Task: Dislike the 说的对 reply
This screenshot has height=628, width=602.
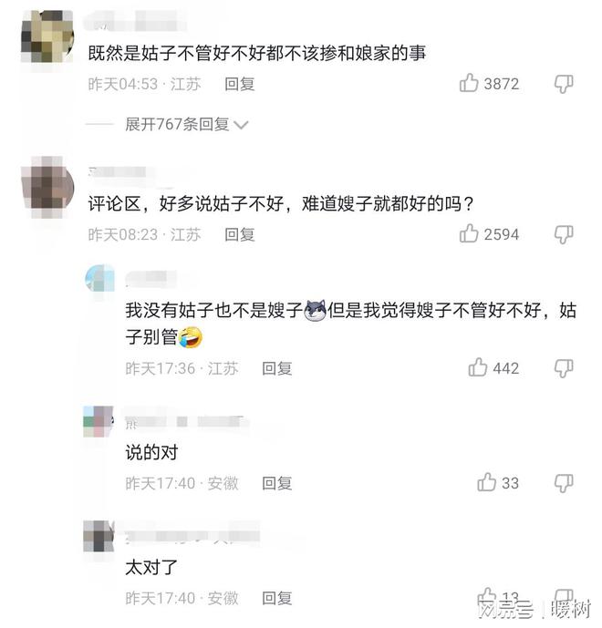Action: click(x=564, y=483)
